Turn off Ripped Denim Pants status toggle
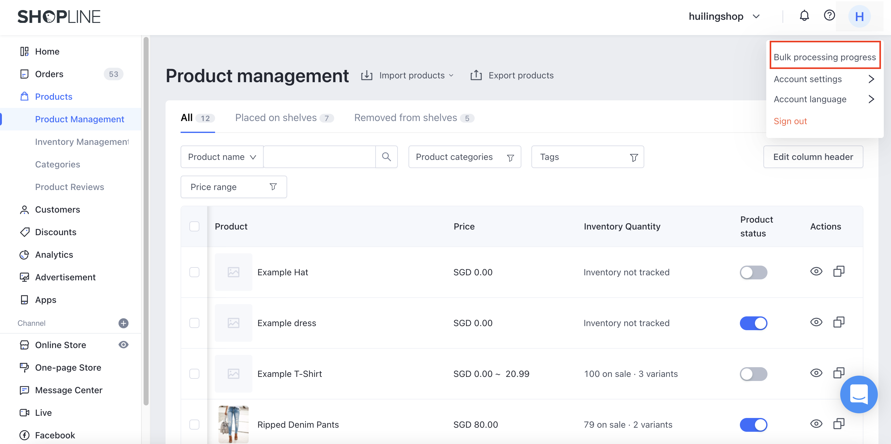 753,424
